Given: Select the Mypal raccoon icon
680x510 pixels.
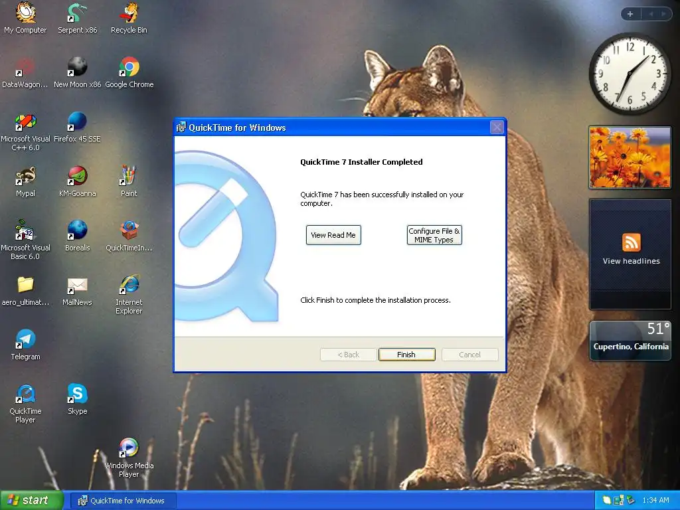Looking at the screenshot, I should click(x=25, y=181).
